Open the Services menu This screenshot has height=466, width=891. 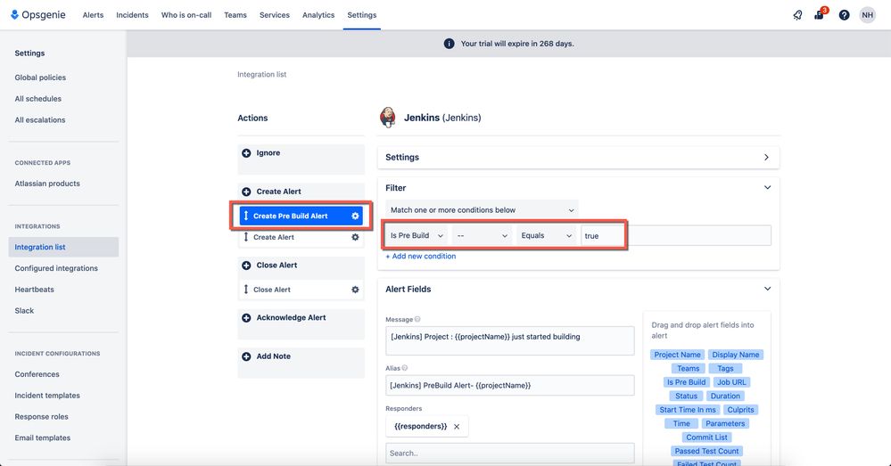tap(275, 15)
